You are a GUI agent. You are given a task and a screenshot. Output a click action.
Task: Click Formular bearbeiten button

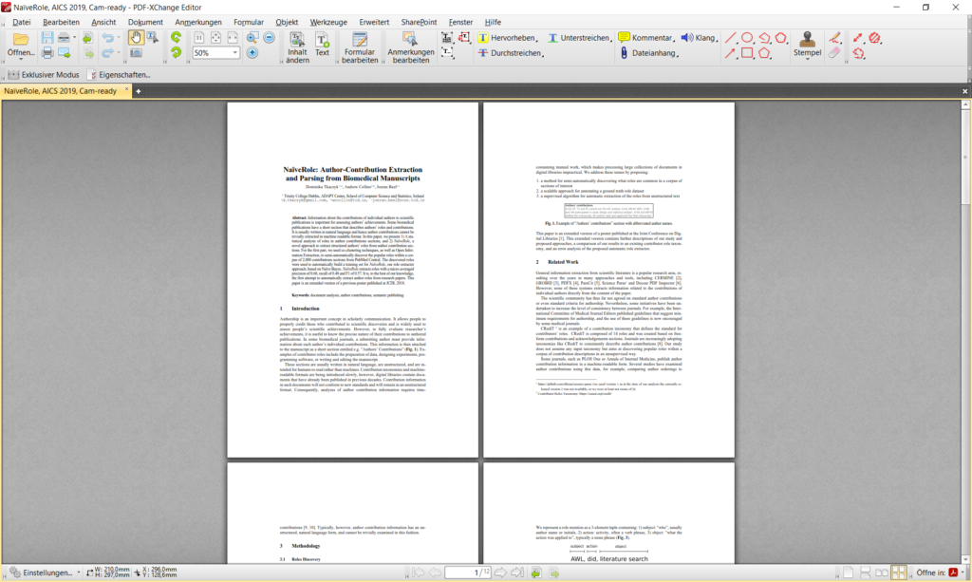pos(360,47)
